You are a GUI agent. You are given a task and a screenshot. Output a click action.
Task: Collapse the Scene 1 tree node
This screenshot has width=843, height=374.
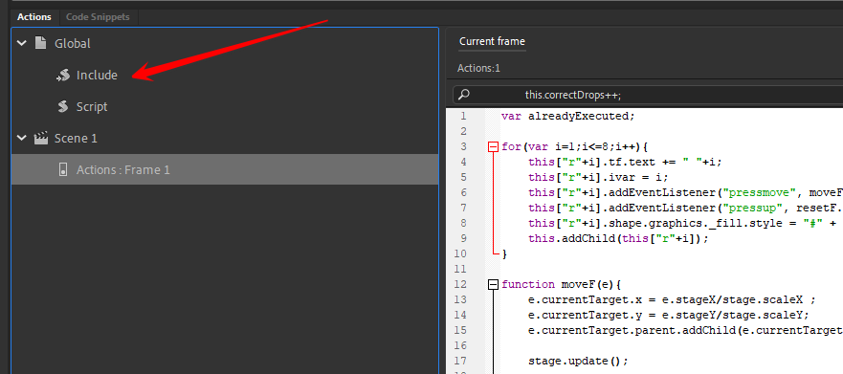point(21,138)
